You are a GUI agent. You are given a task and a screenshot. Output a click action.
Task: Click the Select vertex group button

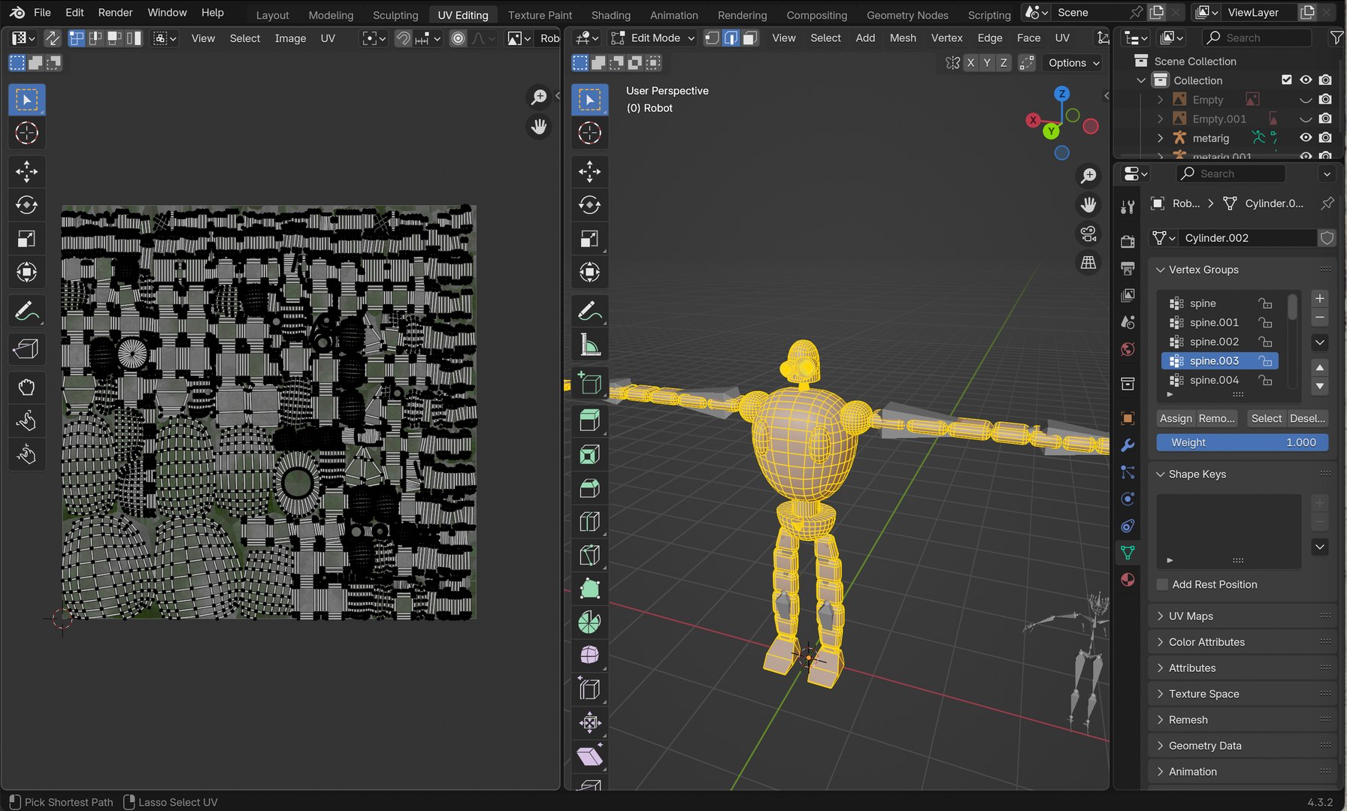[x=1266, y=418]
